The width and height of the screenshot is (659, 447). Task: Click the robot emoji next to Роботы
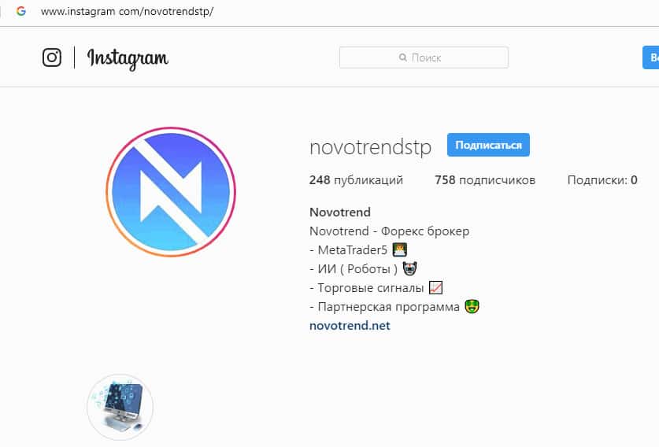[409, 268]
